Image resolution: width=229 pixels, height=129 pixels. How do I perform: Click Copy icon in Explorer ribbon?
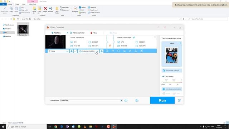pyautogui.click(x=11, y=10)
